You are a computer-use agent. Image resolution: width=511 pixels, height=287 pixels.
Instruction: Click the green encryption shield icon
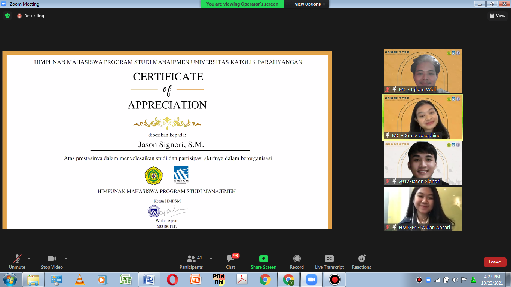click(x=7, y=16)
